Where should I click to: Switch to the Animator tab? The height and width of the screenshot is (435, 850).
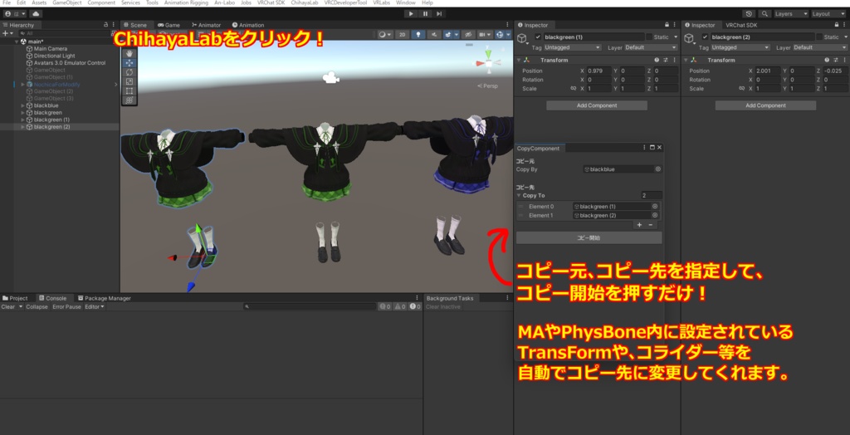206,25
